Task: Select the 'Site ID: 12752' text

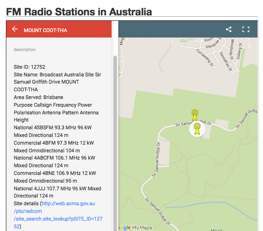Action: [29, 67]
